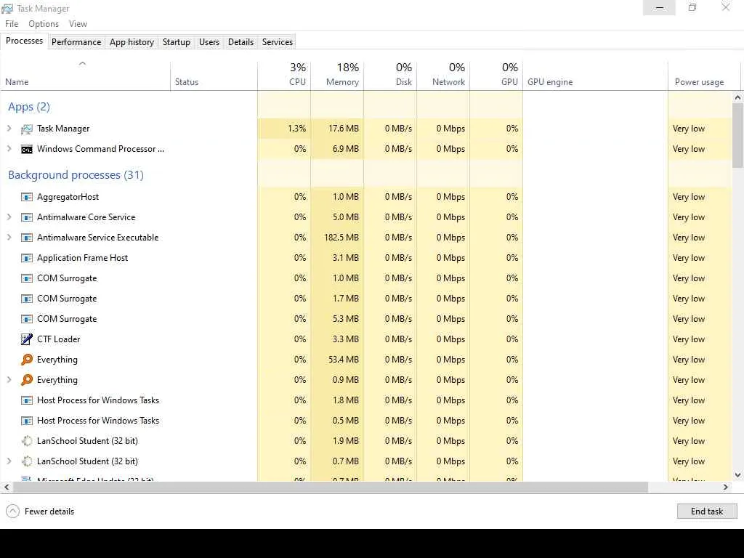The width and height of the screenshot is (744, 558).
Task: Click the AggregatorHost process icon
Action: (27, 197)
